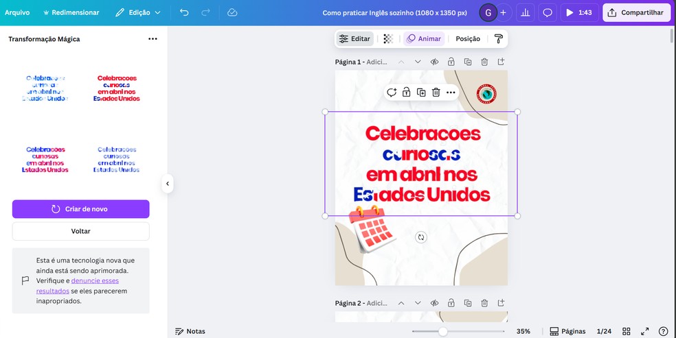The width and height of the screenshot is (676, 338).
Task: Click the comment-plus icon on floating toolbar
Action: [x=392, y=93]
